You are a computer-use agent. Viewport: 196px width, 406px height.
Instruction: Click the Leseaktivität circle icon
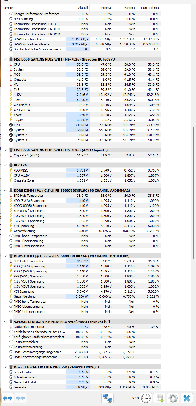click(11, 372)
